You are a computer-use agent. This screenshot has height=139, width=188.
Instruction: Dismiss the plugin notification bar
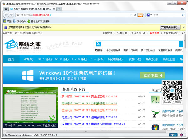(x=184, y=27)
